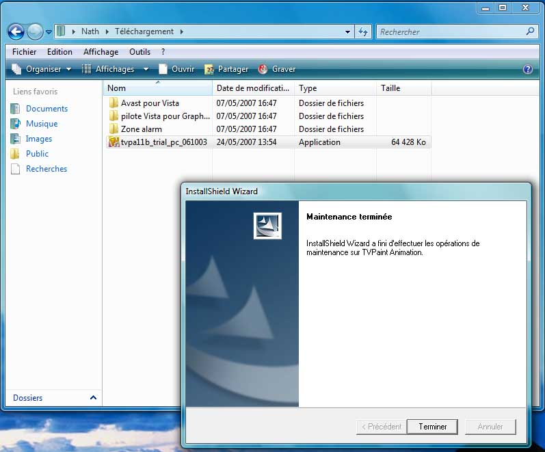545x452 pixels.
Task: Click the greyed Forward navigation arrow
Action: pyautogui.click(x=35, y=31)
